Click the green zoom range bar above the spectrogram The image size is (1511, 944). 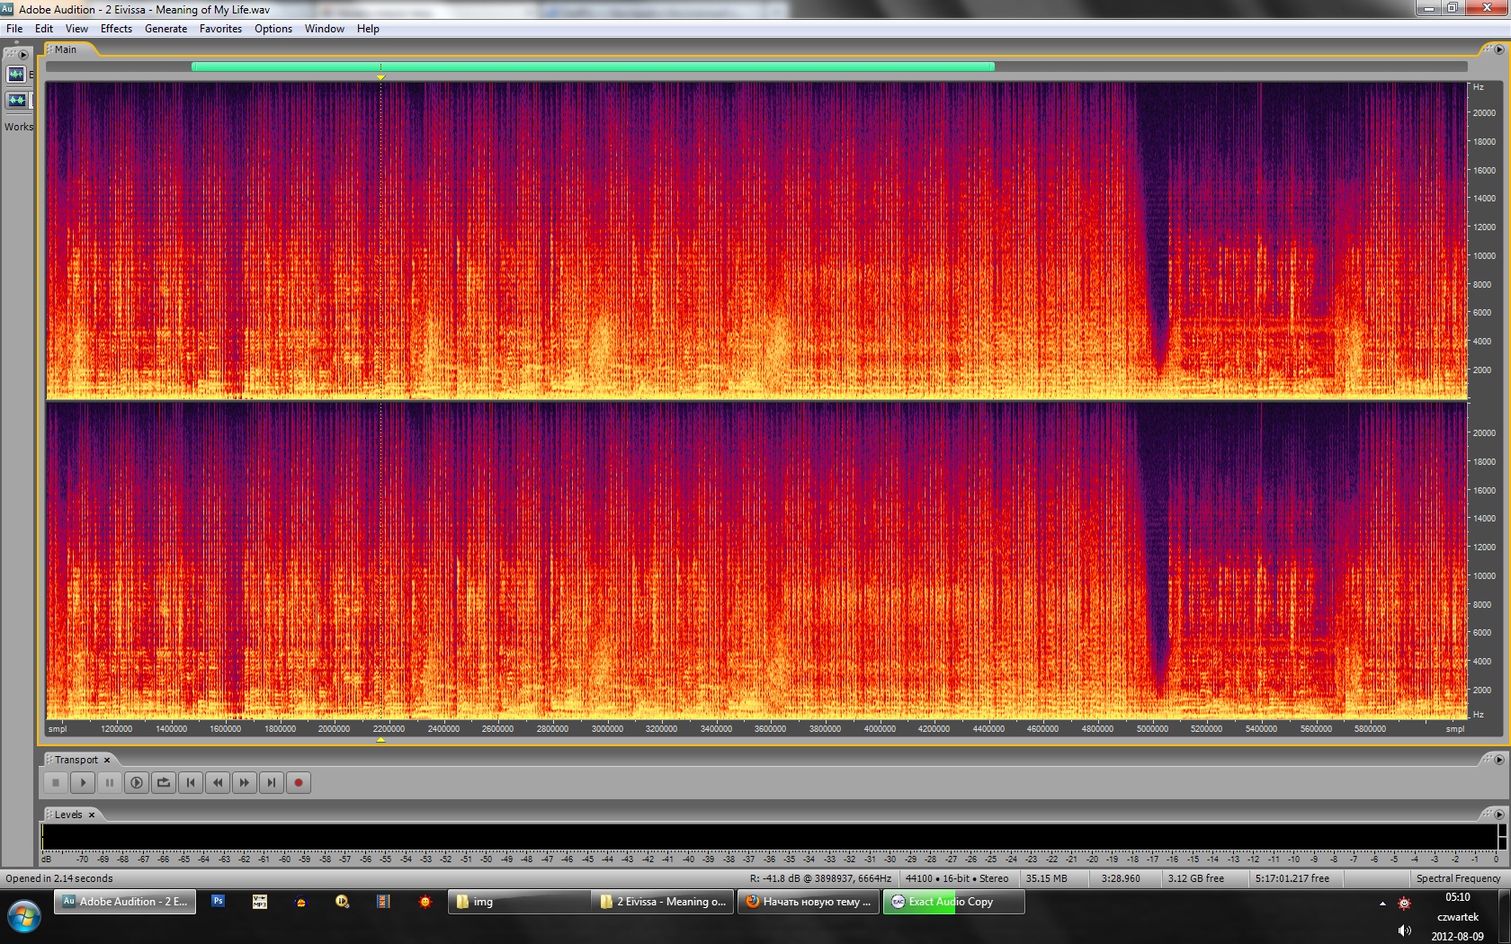coord(593,67)
